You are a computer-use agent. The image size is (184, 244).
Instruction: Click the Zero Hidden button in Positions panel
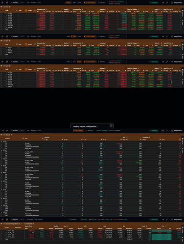point(79,131)
